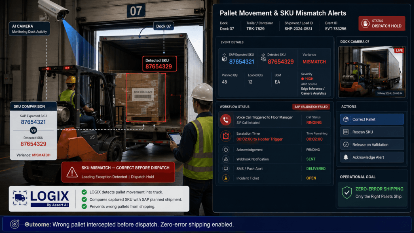
Task: Click the Acknowledgement stopwatch icon
Action: (226, 150)
